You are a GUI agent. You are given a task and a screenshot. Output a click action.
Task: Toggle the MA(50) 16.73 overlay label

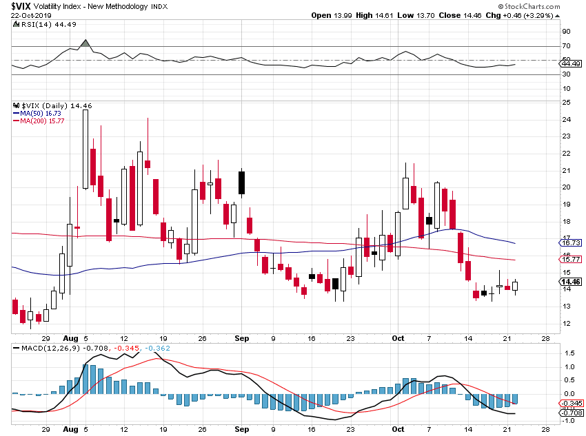tap(570, 244)
